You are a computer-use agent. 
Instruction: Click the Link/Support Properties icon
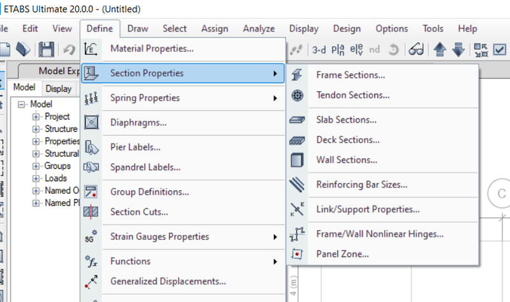297,210
